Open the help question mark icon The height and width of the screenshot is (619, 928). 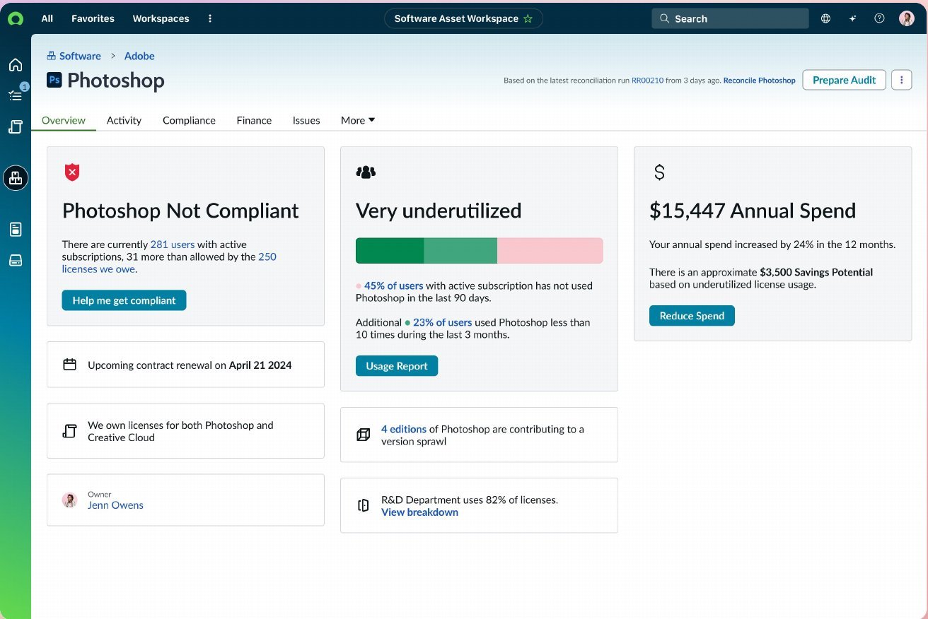(x=879, y=19)
